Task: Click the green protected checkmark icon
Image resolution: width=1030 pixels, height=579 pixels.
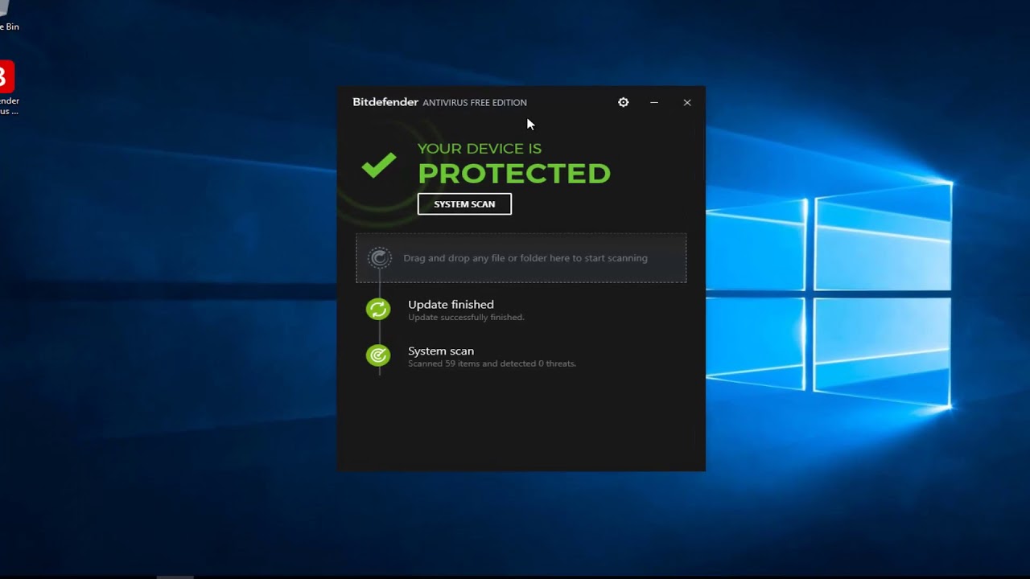Action: pyautogui.click(x=379, y=165)
